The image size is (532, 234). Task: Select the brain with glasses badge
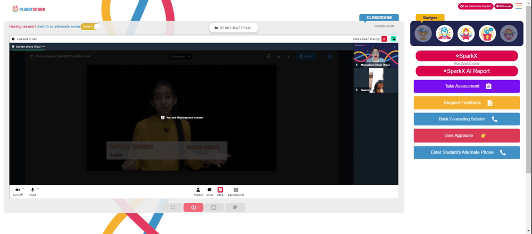point(509,33)
